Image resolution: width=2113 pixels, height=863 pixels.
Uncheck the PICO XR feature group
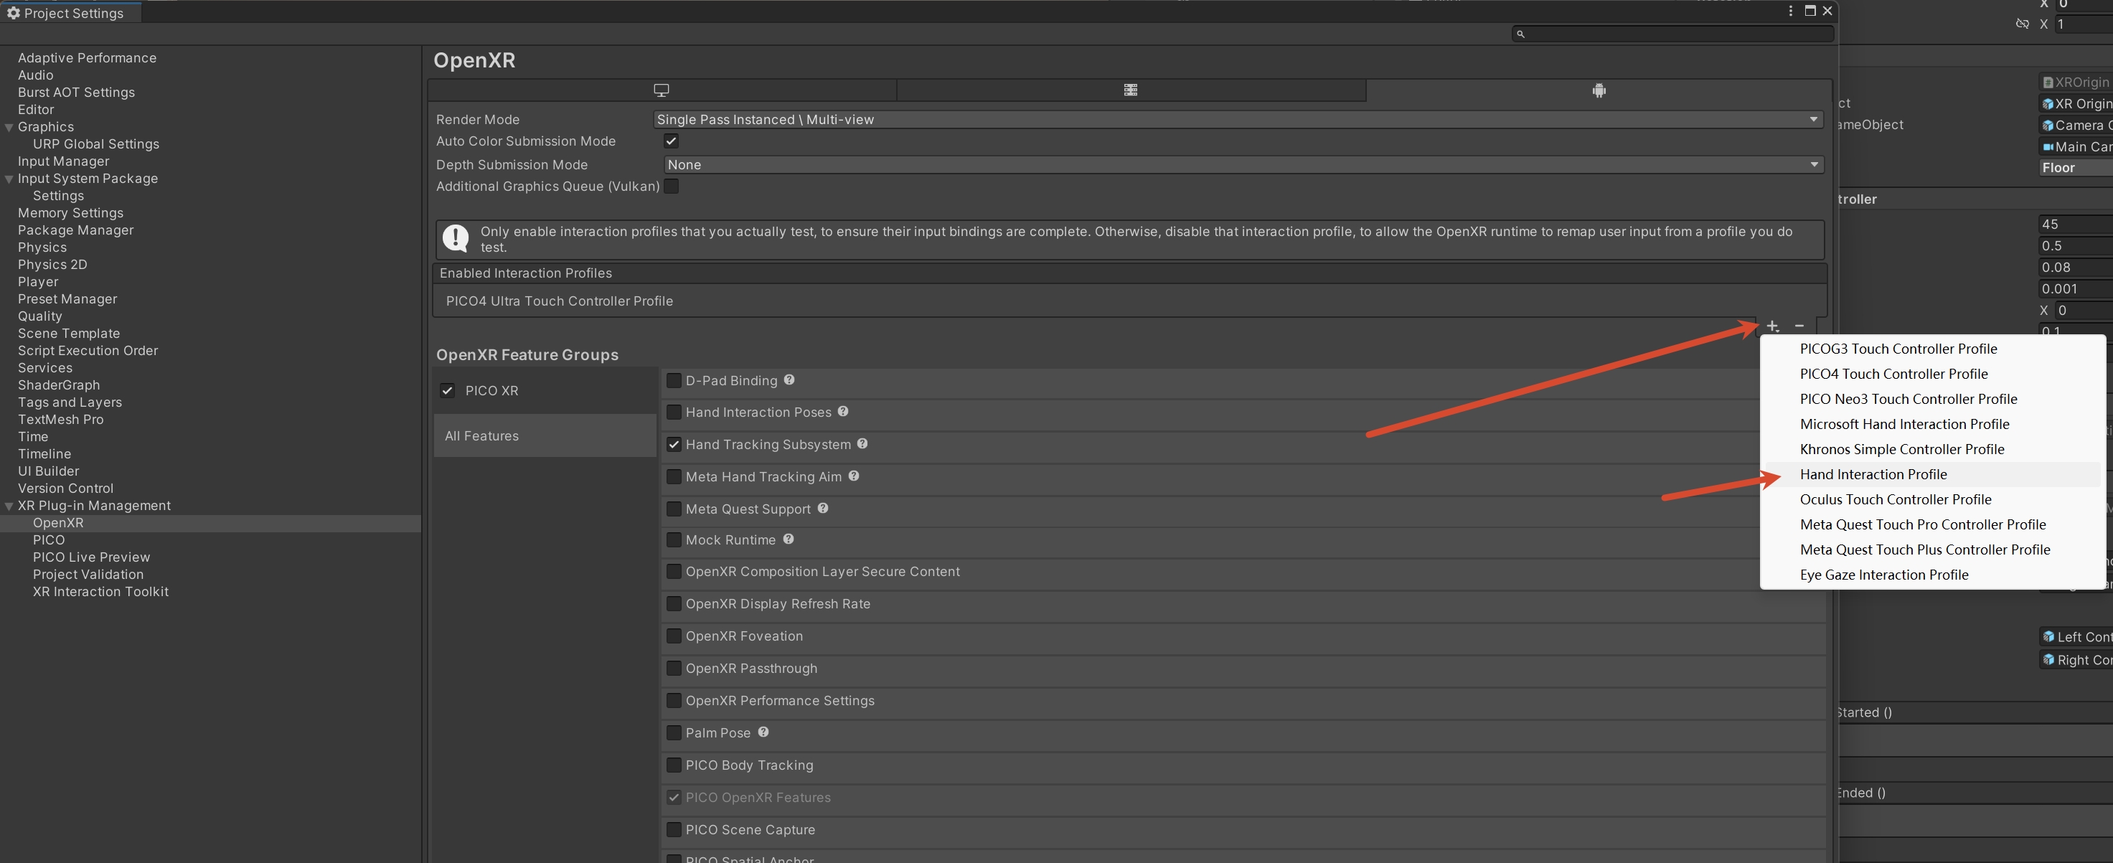point(447,390)
